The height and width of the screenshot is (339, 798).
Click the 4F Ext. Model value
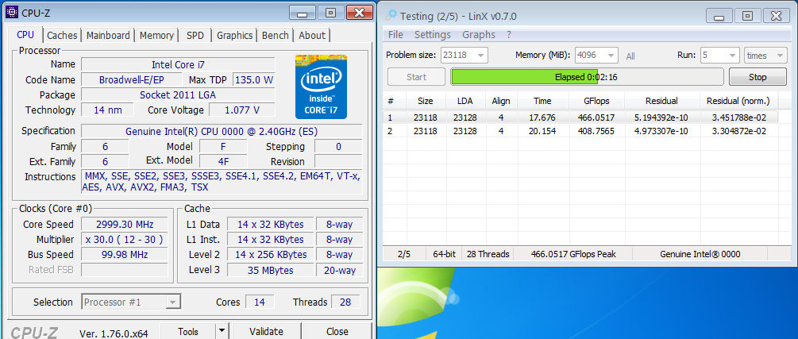coord(223,161)
